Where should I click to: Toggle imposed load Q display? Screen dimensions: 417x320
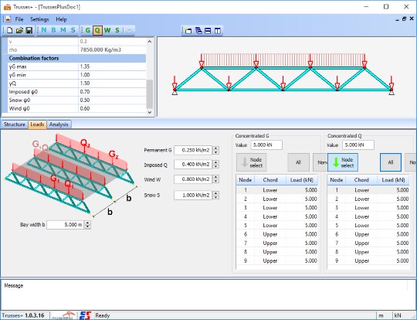click(97, 30)
